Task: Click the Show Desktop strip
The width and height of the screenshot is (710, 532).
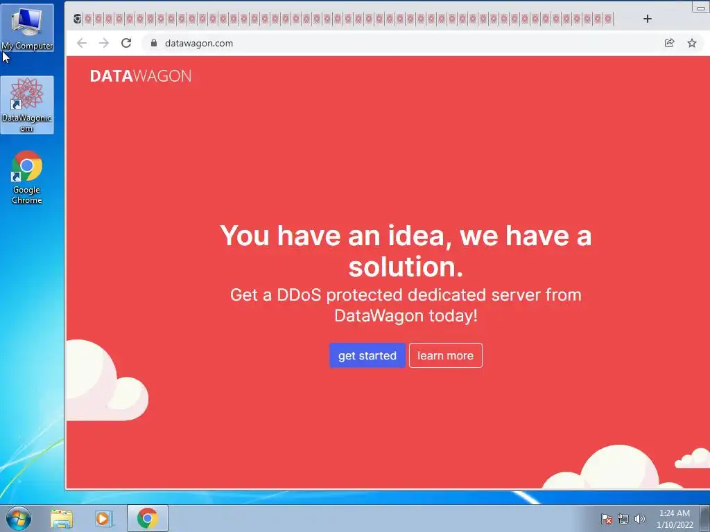Action: coord(705,518)
